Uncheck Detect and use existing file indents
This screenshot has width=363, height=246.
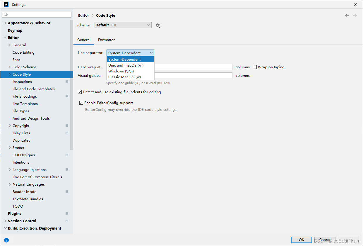(x=80, y=92)
